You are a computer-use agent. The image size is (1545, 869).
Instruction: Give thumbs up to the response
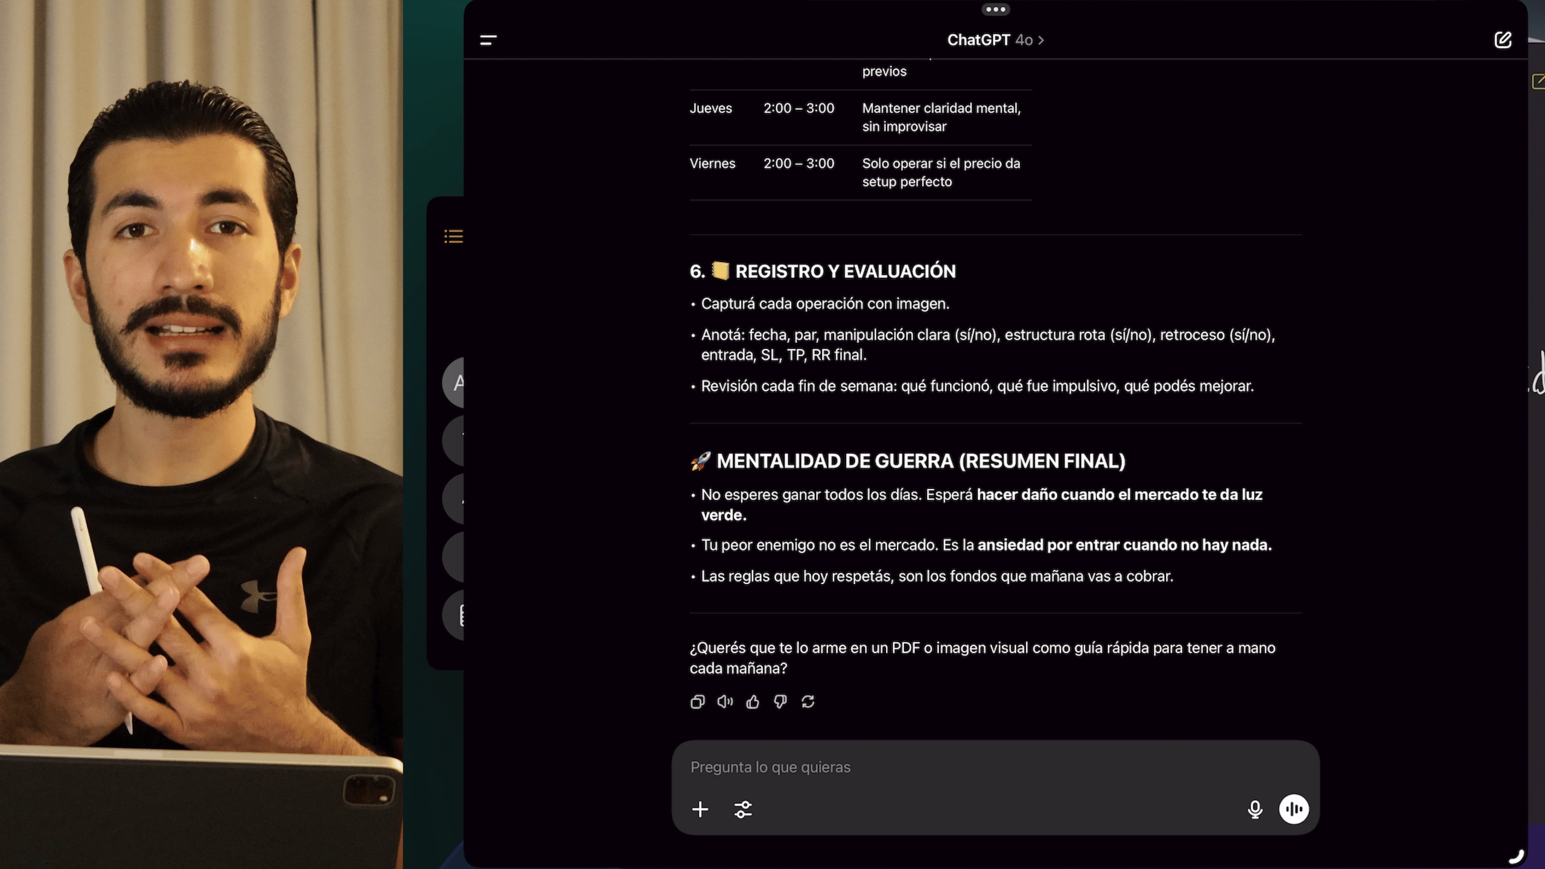pyautogui.click(x=753, y=701)
